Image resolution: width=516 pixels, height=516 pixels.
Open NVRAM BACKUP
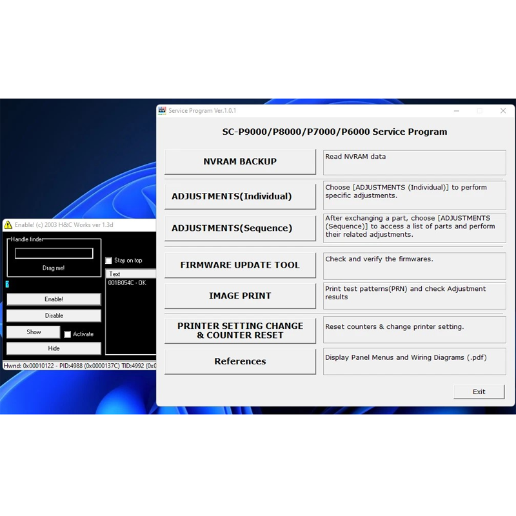point(240,162)
